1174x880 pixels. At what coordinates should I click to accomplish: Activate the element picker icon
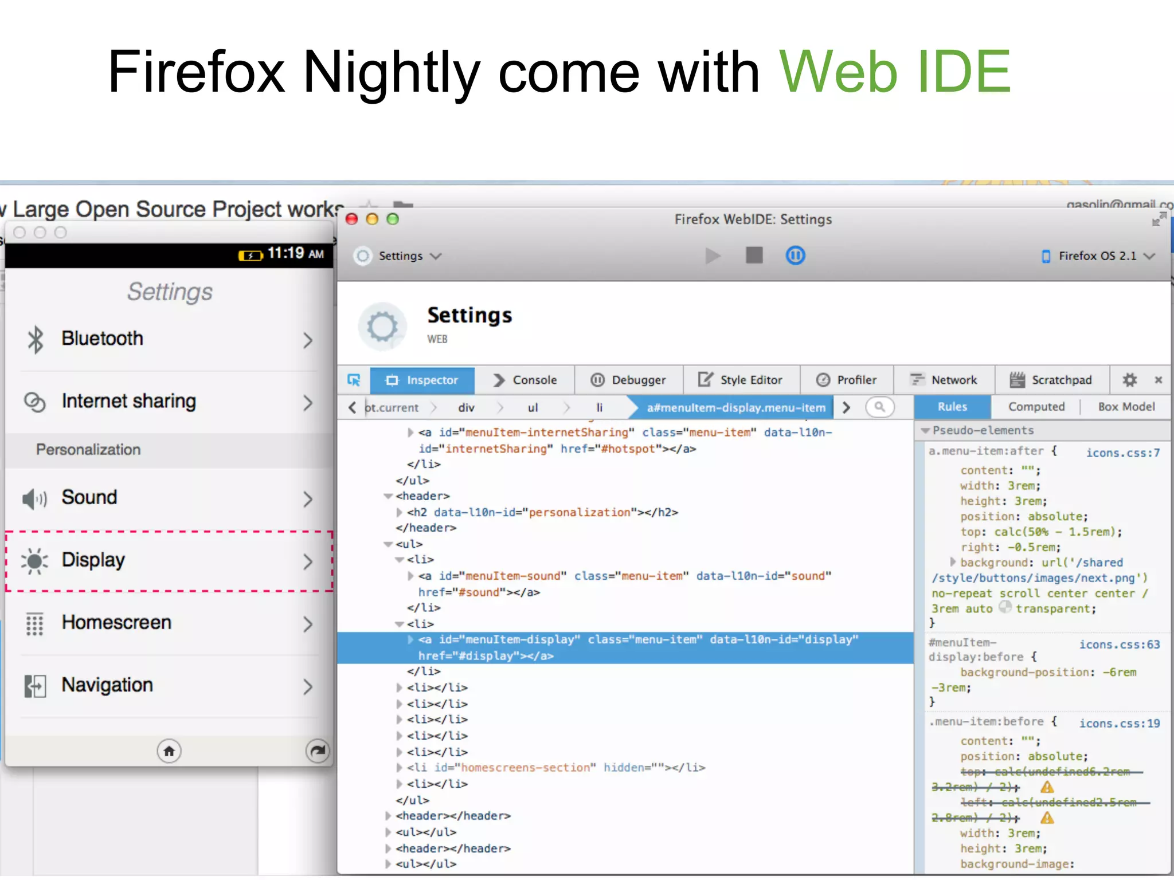(354, 380)
